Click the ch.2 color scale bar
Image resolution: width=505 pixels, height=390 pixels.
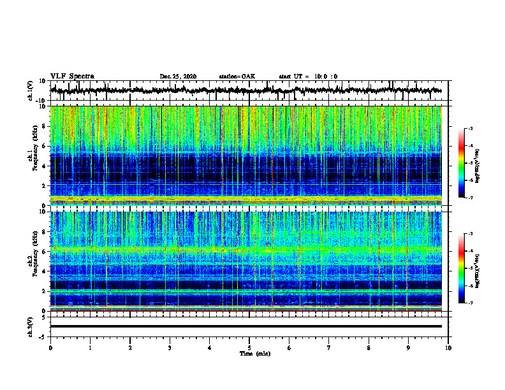pyautogui.click(x=461, y=268)
